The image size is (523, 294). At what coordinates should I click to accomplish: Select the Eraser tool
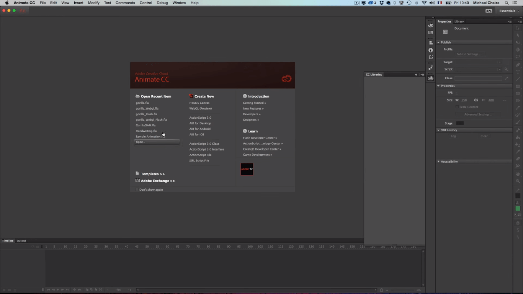(518, 159)
